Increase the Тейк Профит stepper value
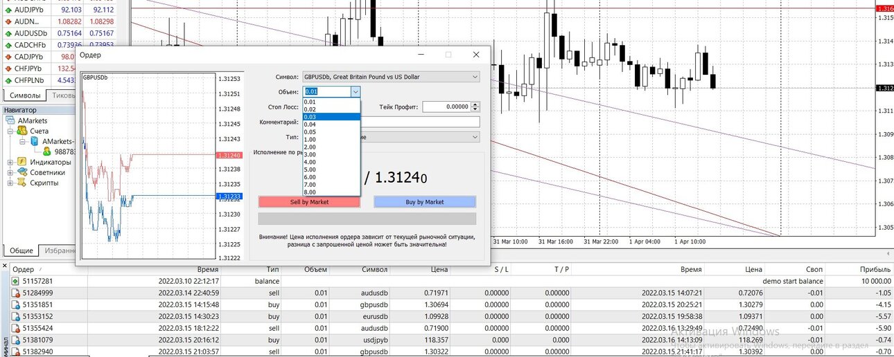Image resolution: width=894 pixels, height=357 pixels. tap(475, 104)
